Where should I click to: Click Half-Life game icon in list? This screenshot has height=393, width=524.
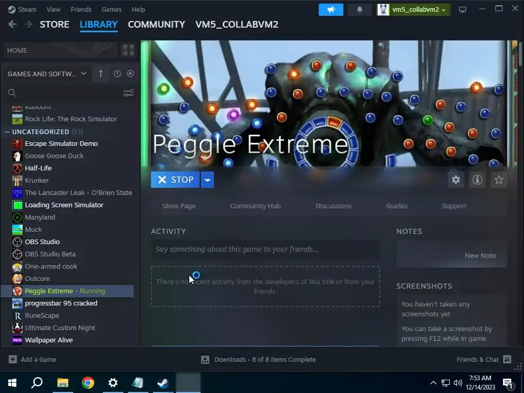point(17,168)
